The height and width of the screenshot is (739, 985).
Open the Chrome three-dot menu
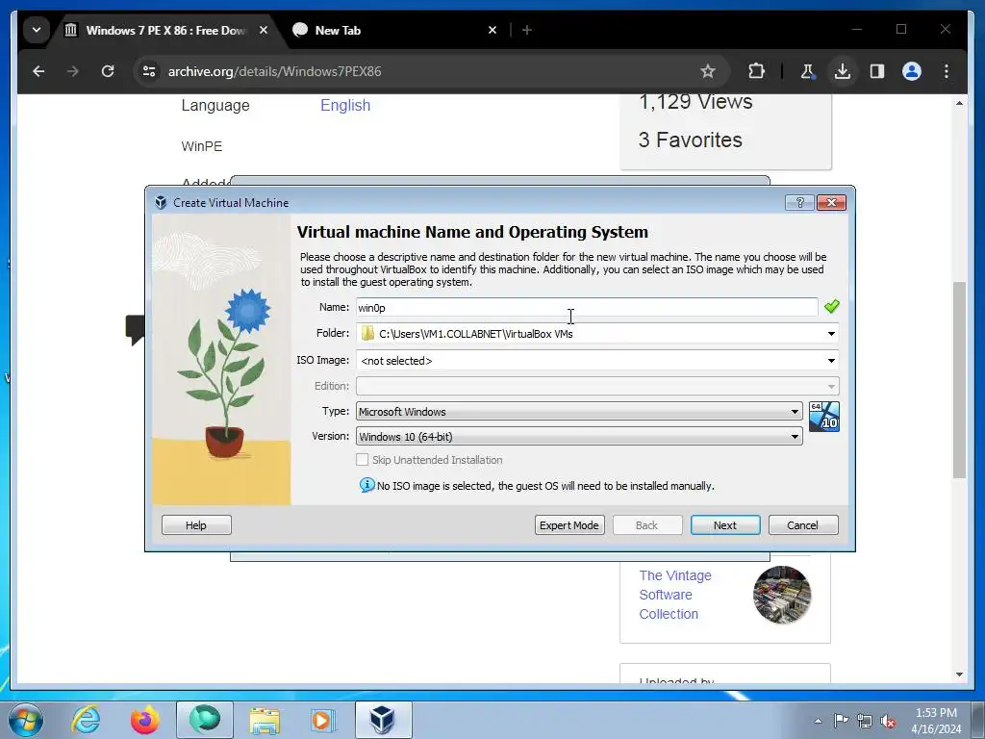coord(947,71)
